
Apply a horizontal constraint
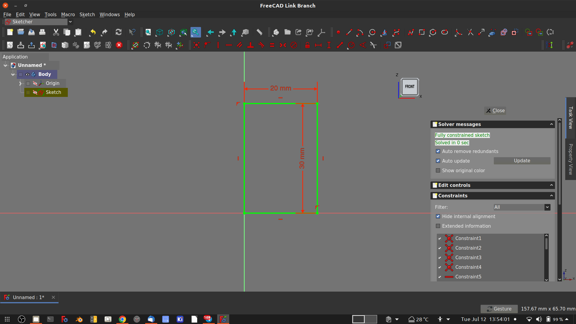pyautogui.click(x=229, y=45)
